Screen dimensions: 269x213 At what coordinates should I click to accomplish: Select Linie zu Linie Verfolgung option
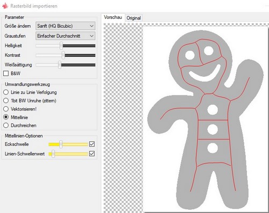[6, 92]
